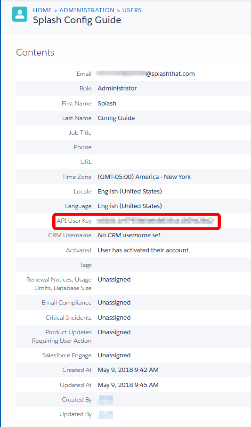Click the Created By label
The height and width of the screenshot is (427, 251).
(x=77, y=400)
